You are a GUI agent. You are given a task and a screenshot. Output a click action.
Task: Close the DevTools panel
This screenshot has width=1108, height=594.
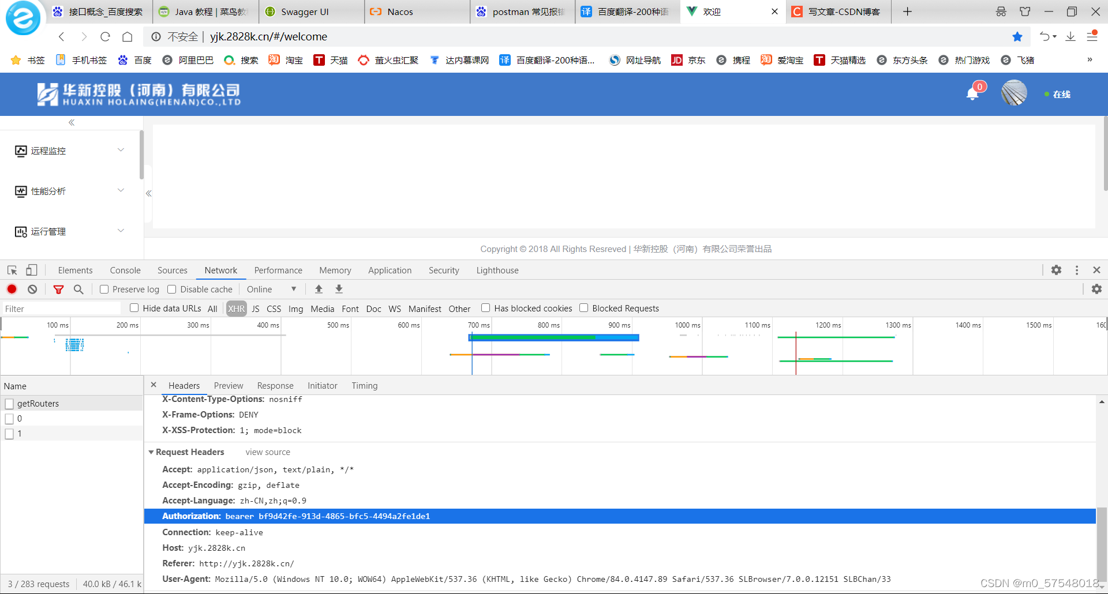tap(1096, 270)
